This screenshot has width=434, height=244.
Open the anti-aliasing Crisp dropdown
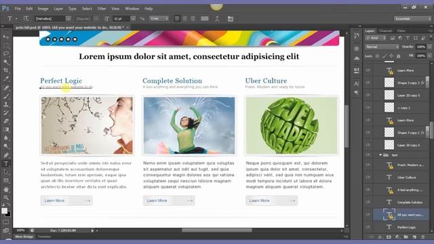(159, 18)
